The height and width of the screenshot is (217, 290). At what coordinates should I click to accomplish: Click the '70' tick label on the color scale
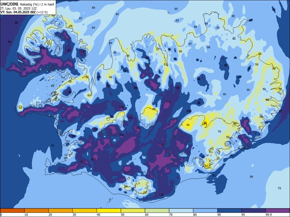point(171,215)
